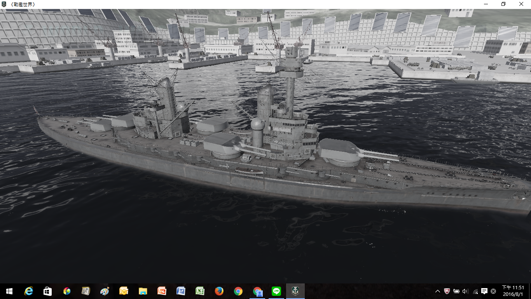Viewport: 531px width, 299px height.
Task: Launch Excel from the taskbar
Action: coord(200,291)
